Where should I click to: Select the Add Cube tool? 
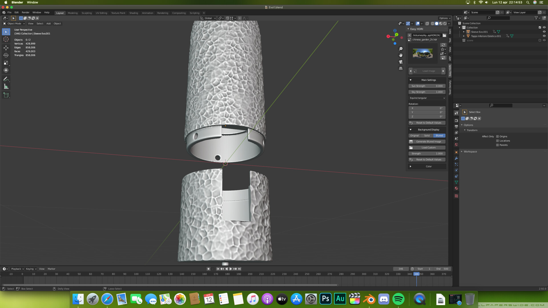(6, 95)
